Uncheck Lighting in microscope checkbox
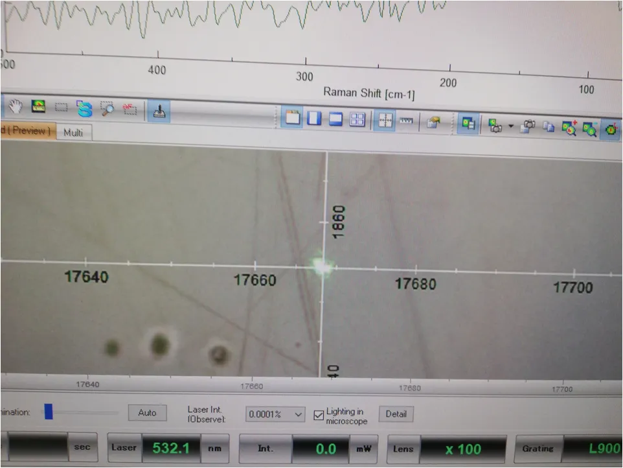Screen dimensions: 623x468 319,415
